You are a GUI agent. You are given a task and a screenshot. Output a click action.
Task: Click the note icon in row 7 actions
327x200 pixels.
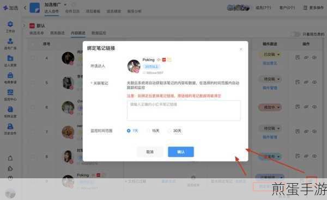pos(298,132)
